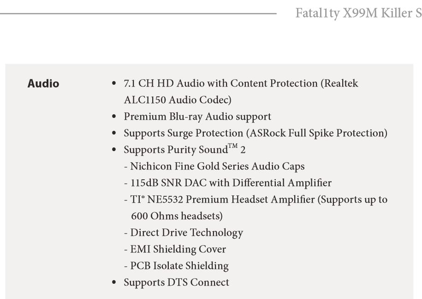
Task: Select the EMI Shielding Cover line
Action: click(x=175, y=249)
